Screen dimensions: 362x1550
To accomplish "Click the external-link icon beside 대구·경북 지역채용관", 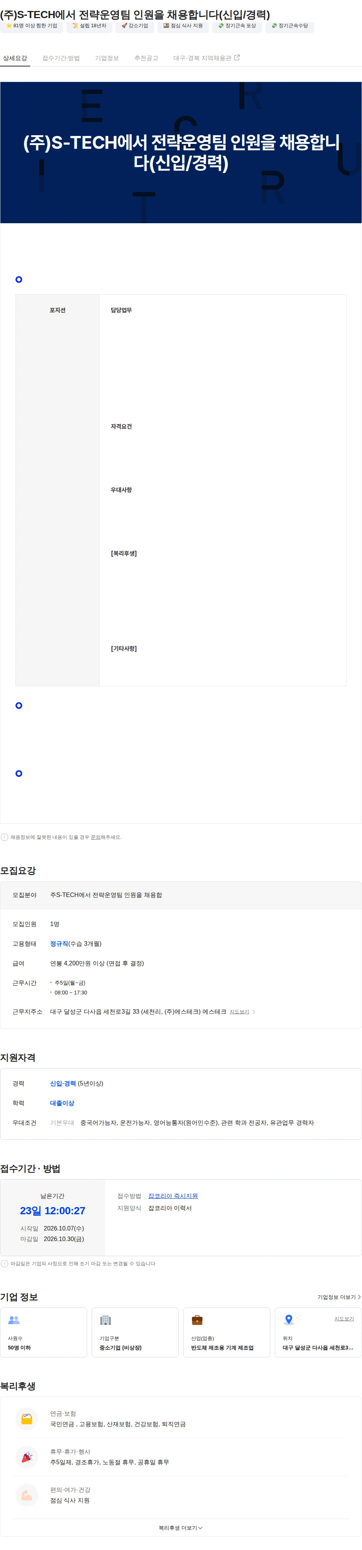I will (236, 58).
